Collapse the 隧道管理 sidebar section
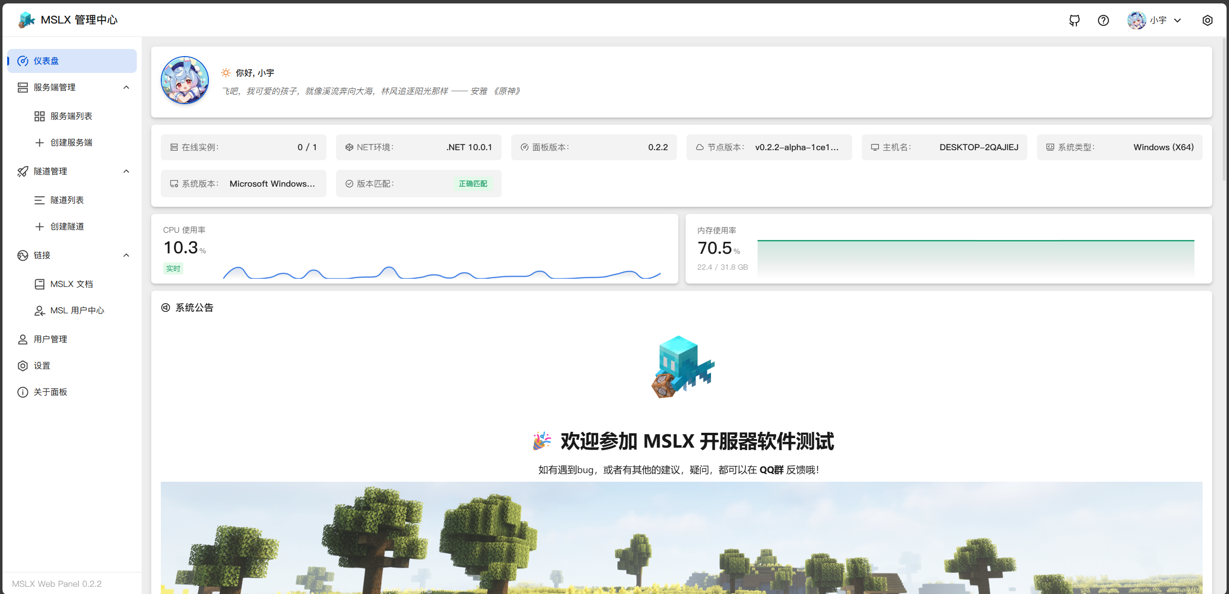1229x594 pixels. coord(126,171)
